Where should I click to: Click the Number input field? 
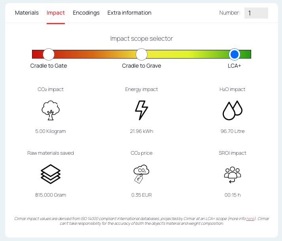coord(256,13)
